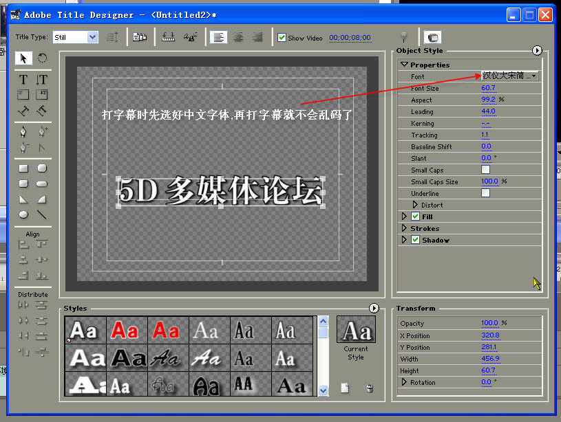
Task: Expand the Rotation property
Action: click(x=404, y=382)
